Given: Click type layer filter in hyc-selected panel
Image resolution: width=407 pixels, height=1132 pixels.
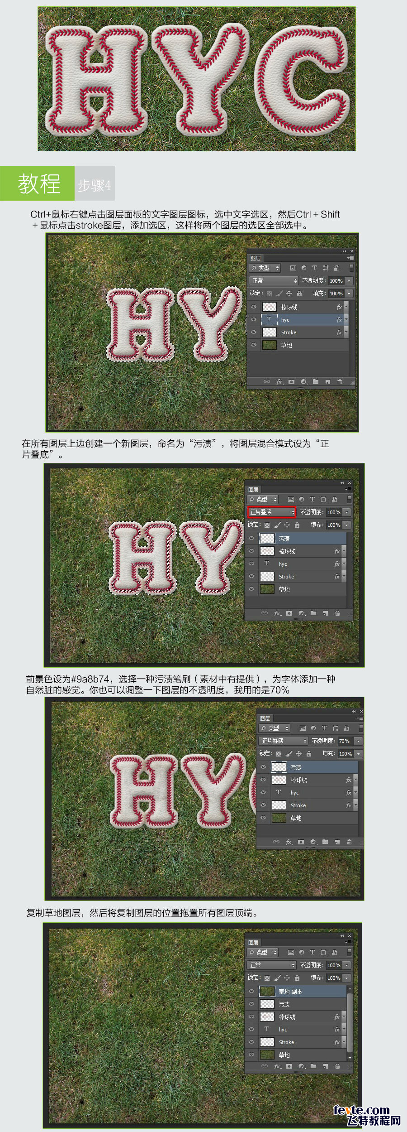Looking at the screenshot, I should click(315, 268).
